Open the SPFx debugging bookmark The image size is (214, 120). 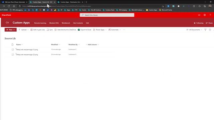click(16, 10)
